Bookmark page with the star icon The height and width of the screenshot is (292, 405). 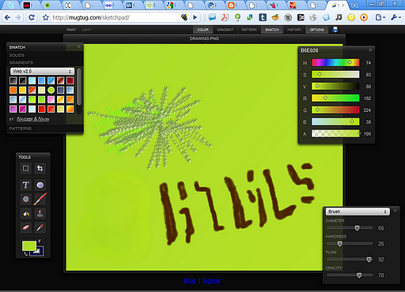tap(46, 17)
